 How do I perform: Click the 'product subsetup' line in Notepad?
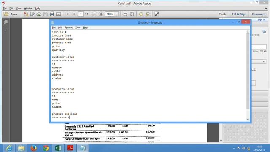65,114
